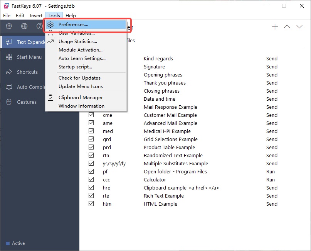Viewport: 311px width, 251px height.
Task: Select the HTML Example entry description
Action: [160, 204]
